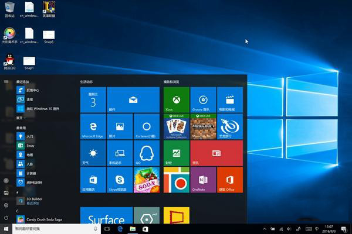Click the Windows Start button
The image size is (352, 234).
(6, 229)
